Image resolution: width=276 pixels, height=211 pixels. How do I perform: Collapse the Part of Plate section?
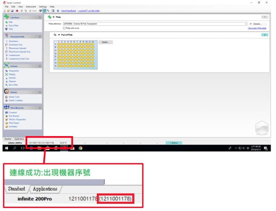tap(59, 35)
